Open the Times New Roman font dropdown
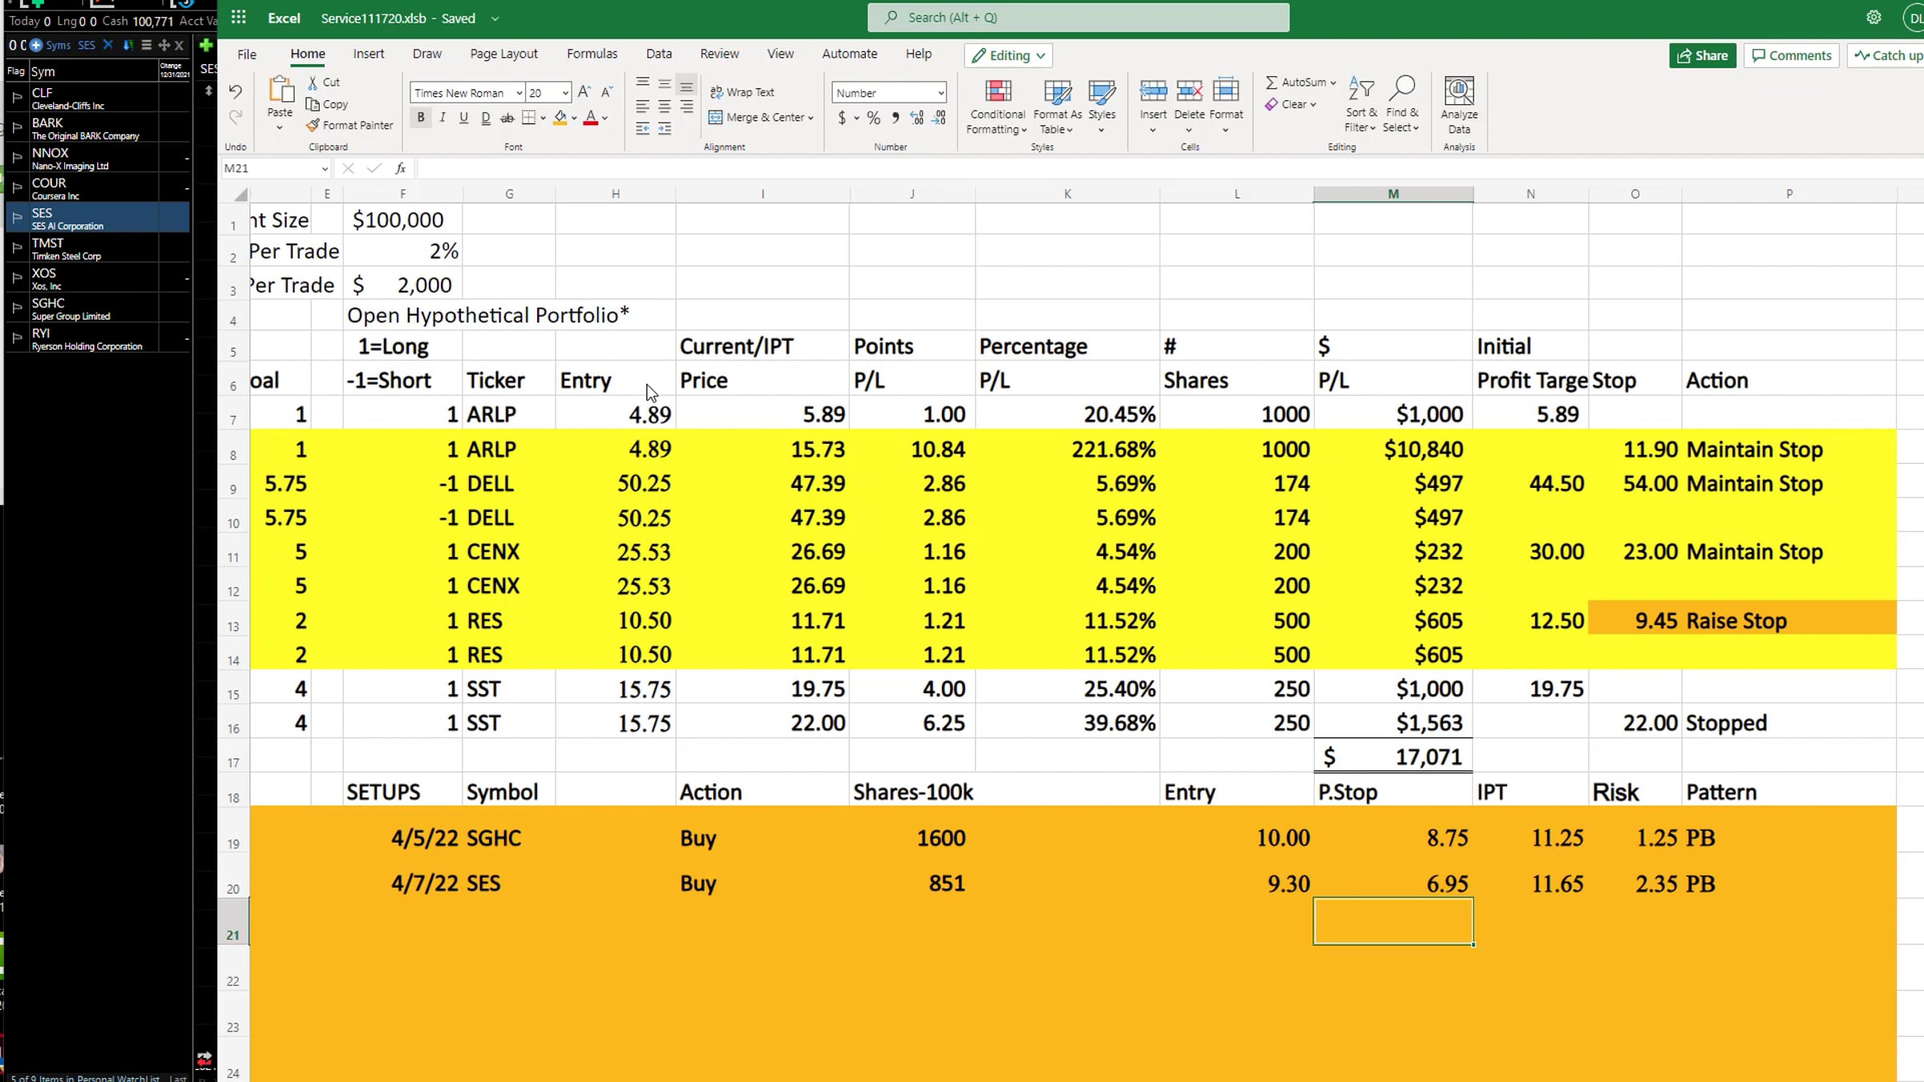 point(519,93)
